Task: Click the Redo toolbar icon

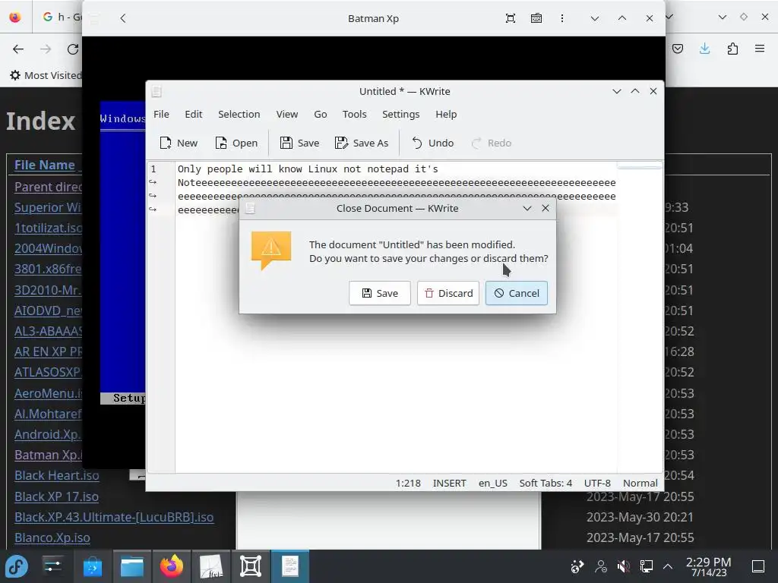Action: 492,143
